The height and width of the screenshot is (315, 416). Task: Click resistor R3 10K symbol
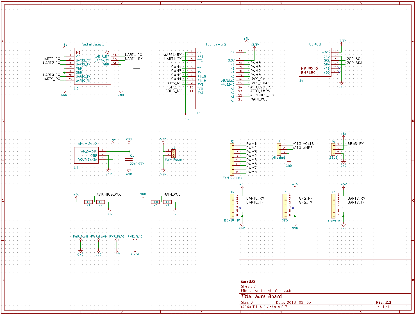click(155, 202)
